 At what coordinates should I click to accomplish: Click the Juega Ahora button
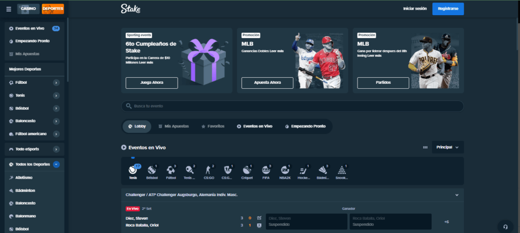[151, 83]
